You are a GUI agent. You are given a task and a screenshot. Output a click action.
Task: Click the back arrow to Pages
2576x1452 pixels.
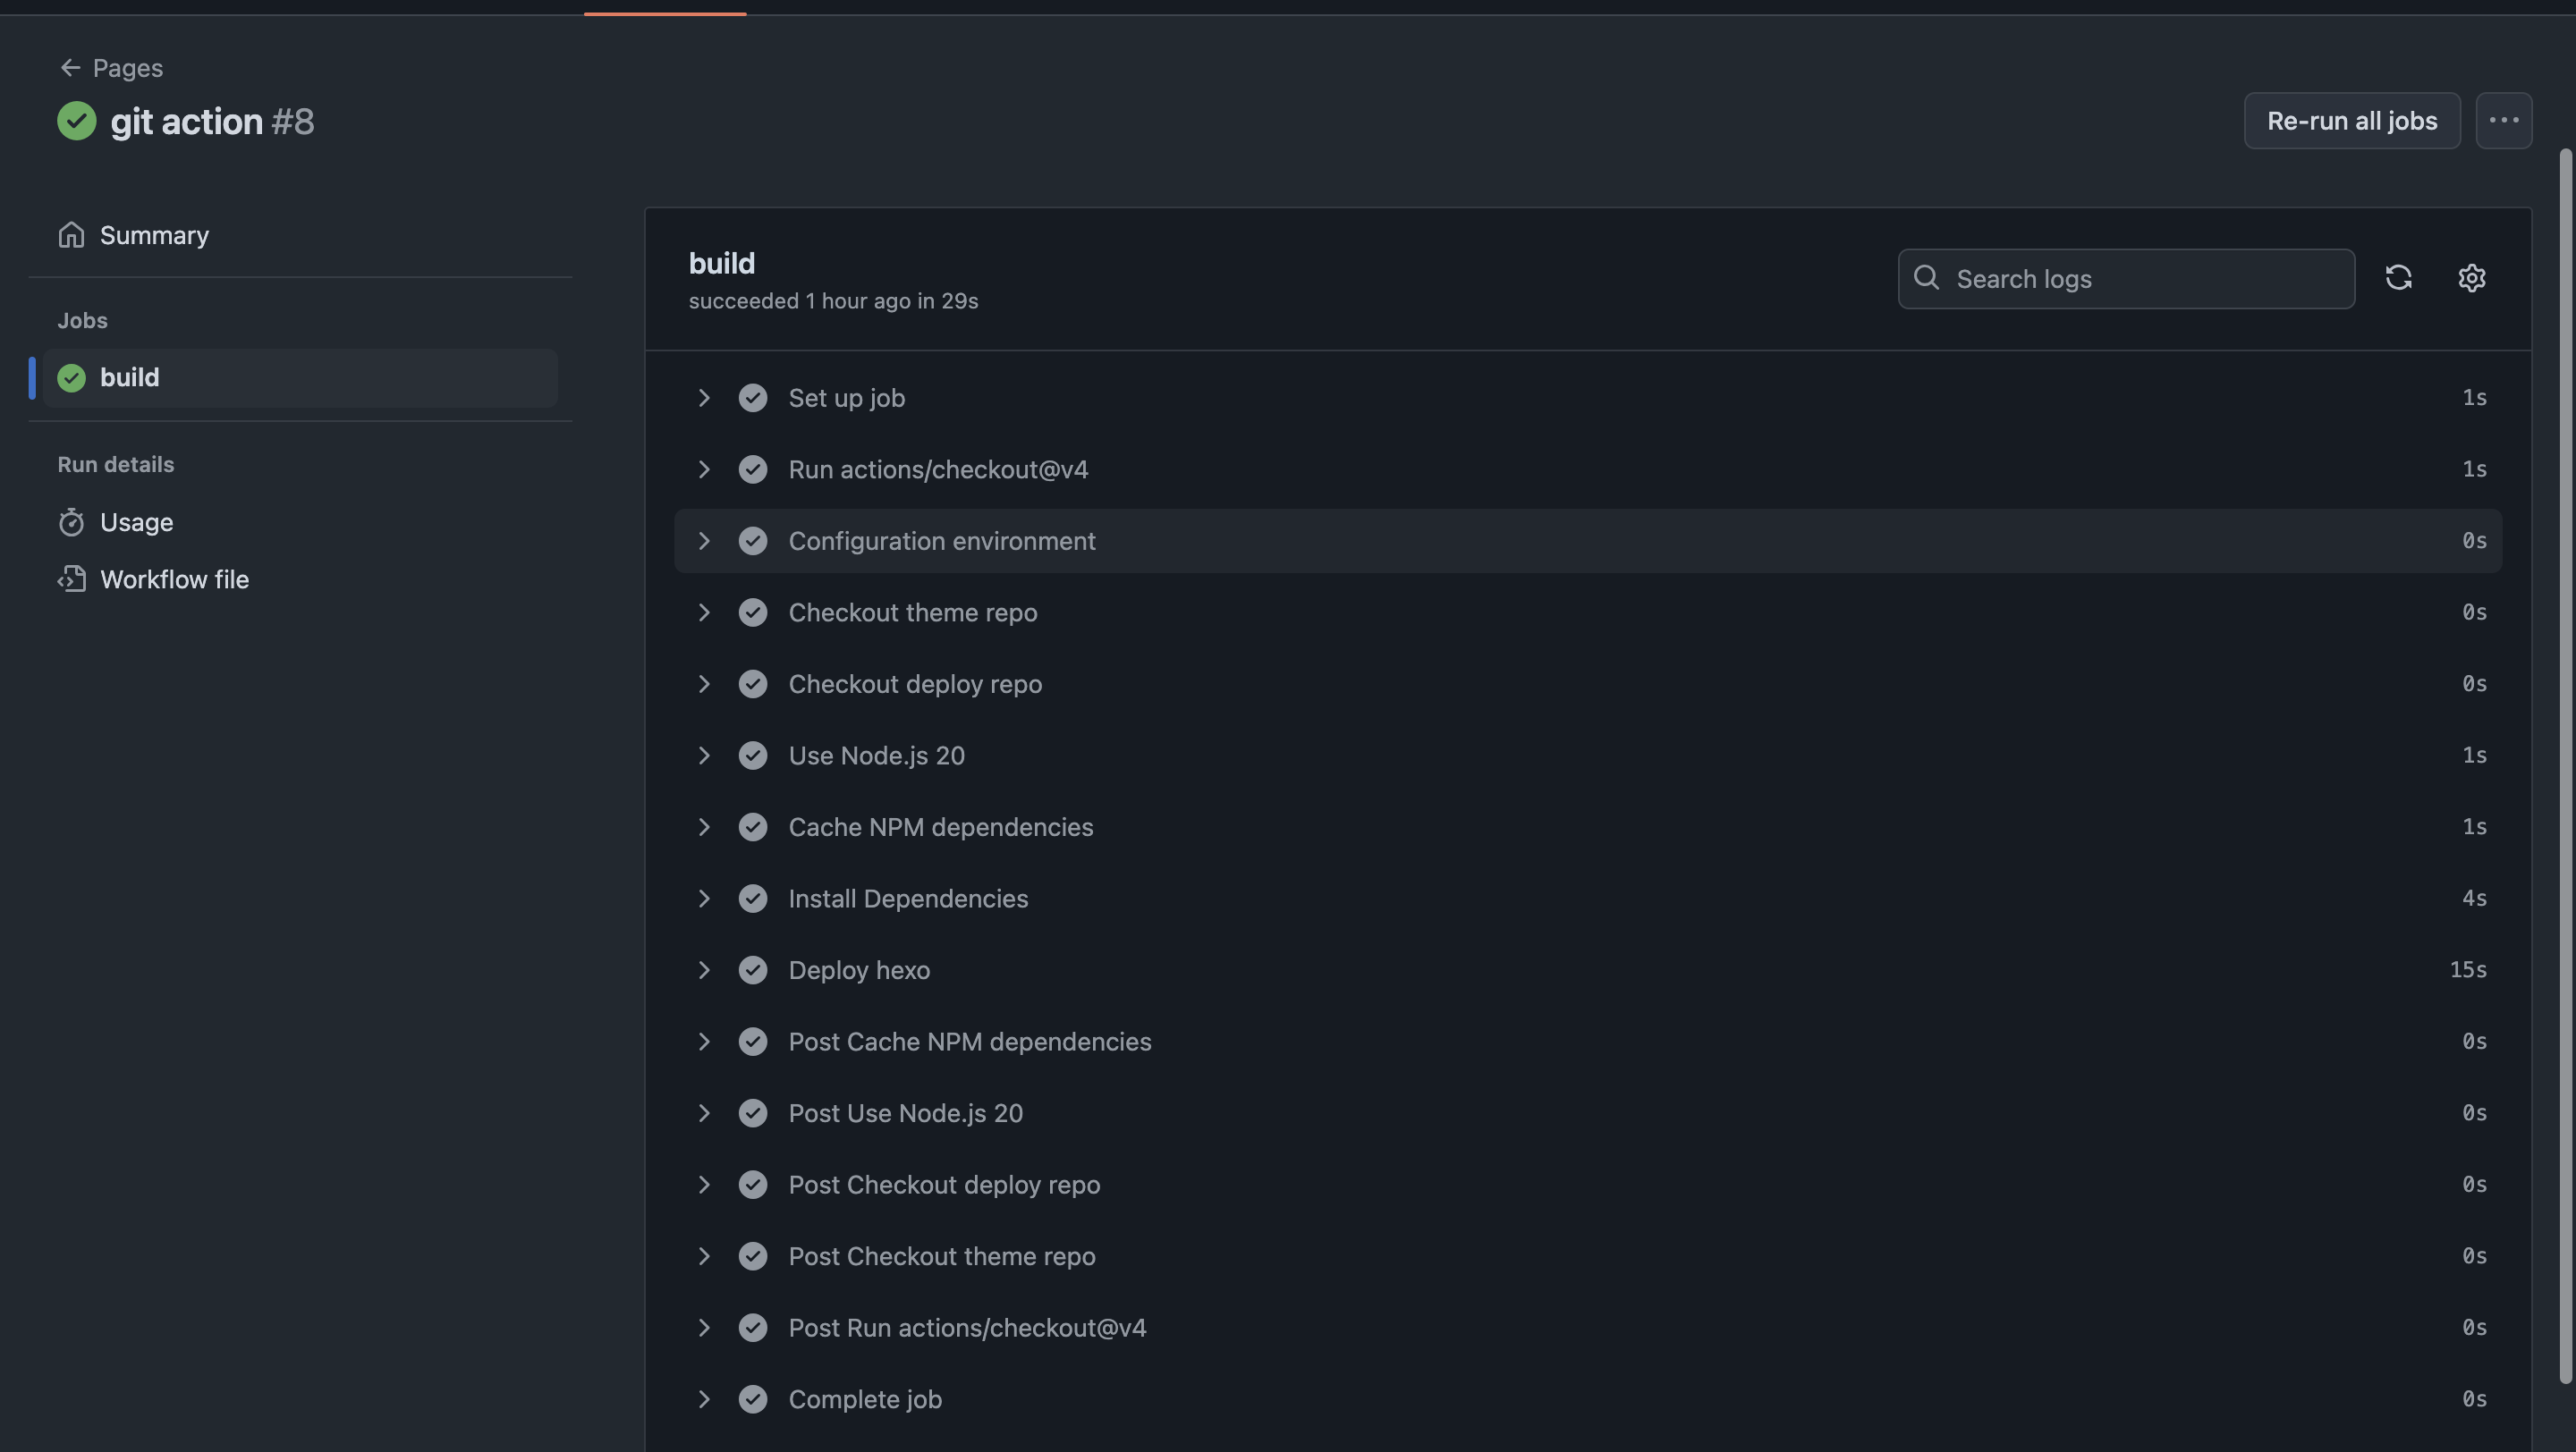pos(70,68)
